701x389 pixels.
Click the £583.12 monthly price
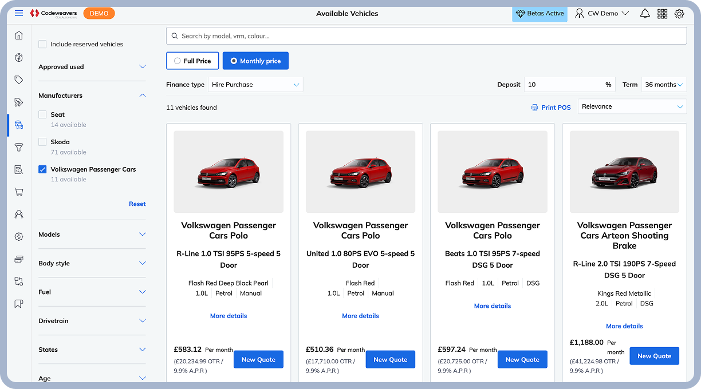coord(188,349)
